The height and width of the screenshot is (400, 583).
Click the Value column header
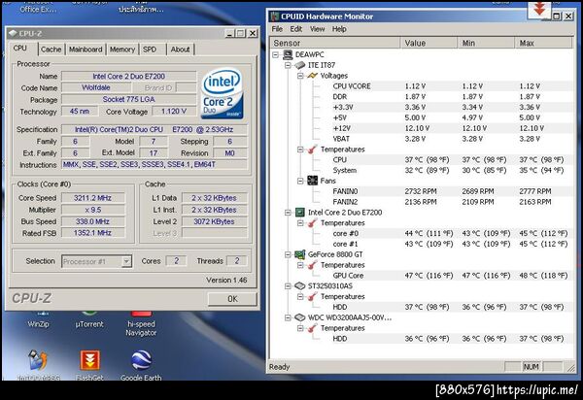(429, 43)
